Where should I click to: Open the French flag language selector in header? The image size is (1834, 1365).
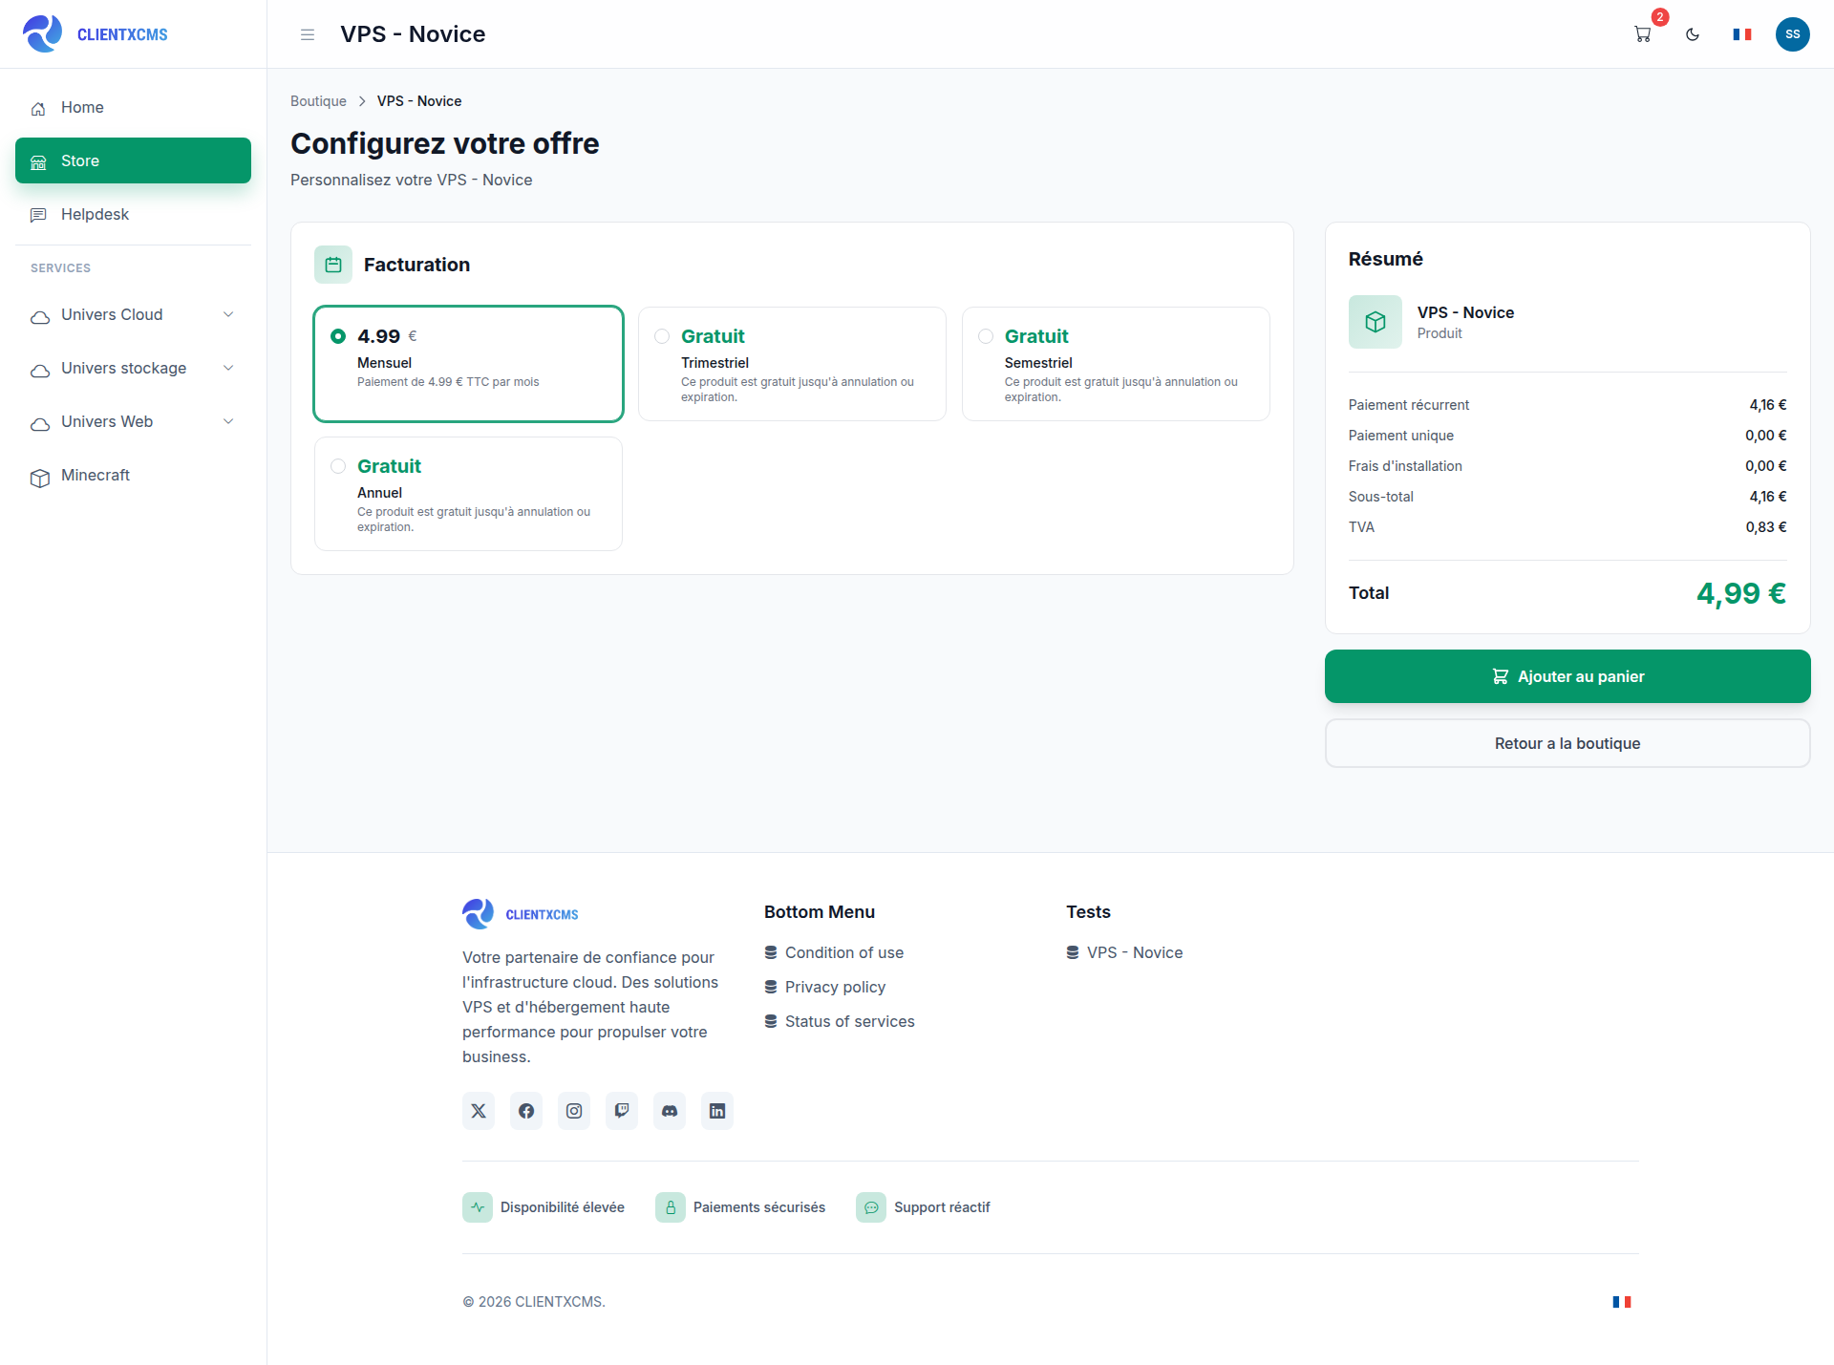coord(1742,34)
